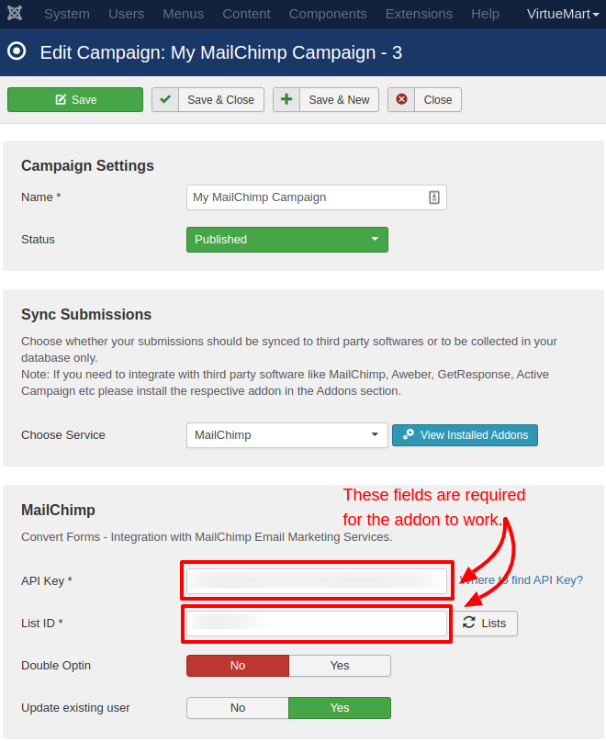Click Save & New text
This screenshot has width=606, height=742.
tap(339, 100)
